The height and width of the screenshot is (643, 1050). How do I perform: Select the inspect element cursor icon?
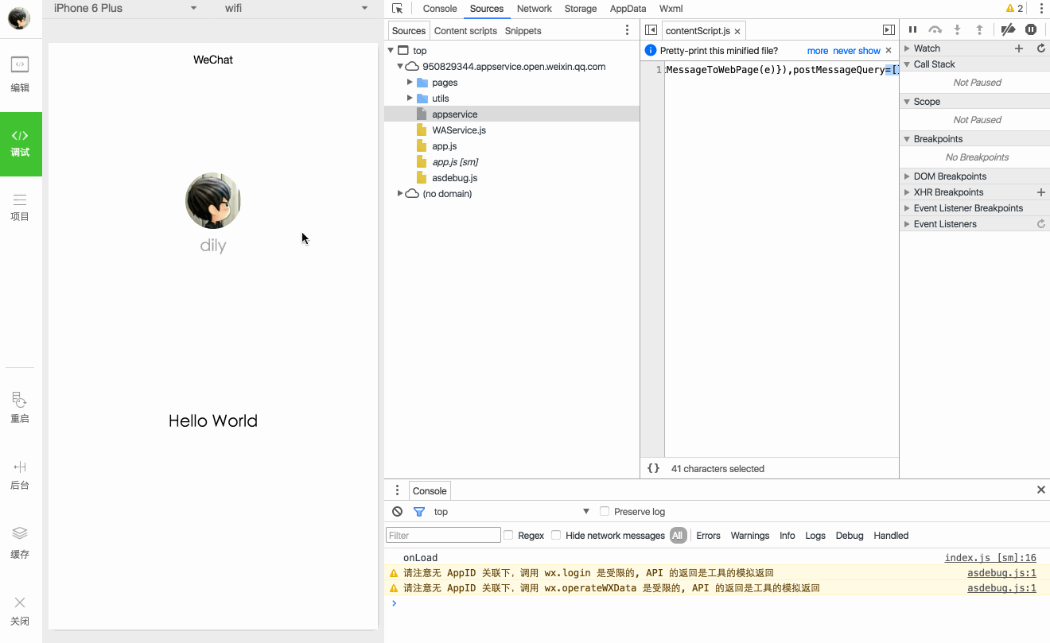coord(395,8)
